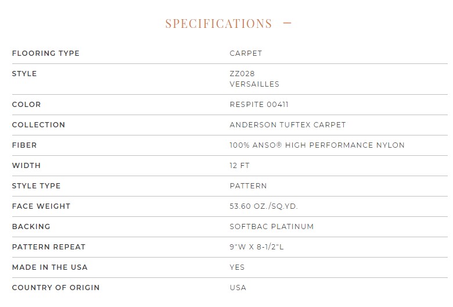Select the Flooring Type label
Viewport: 453px width, 307px height.
[x=46, y=53]
